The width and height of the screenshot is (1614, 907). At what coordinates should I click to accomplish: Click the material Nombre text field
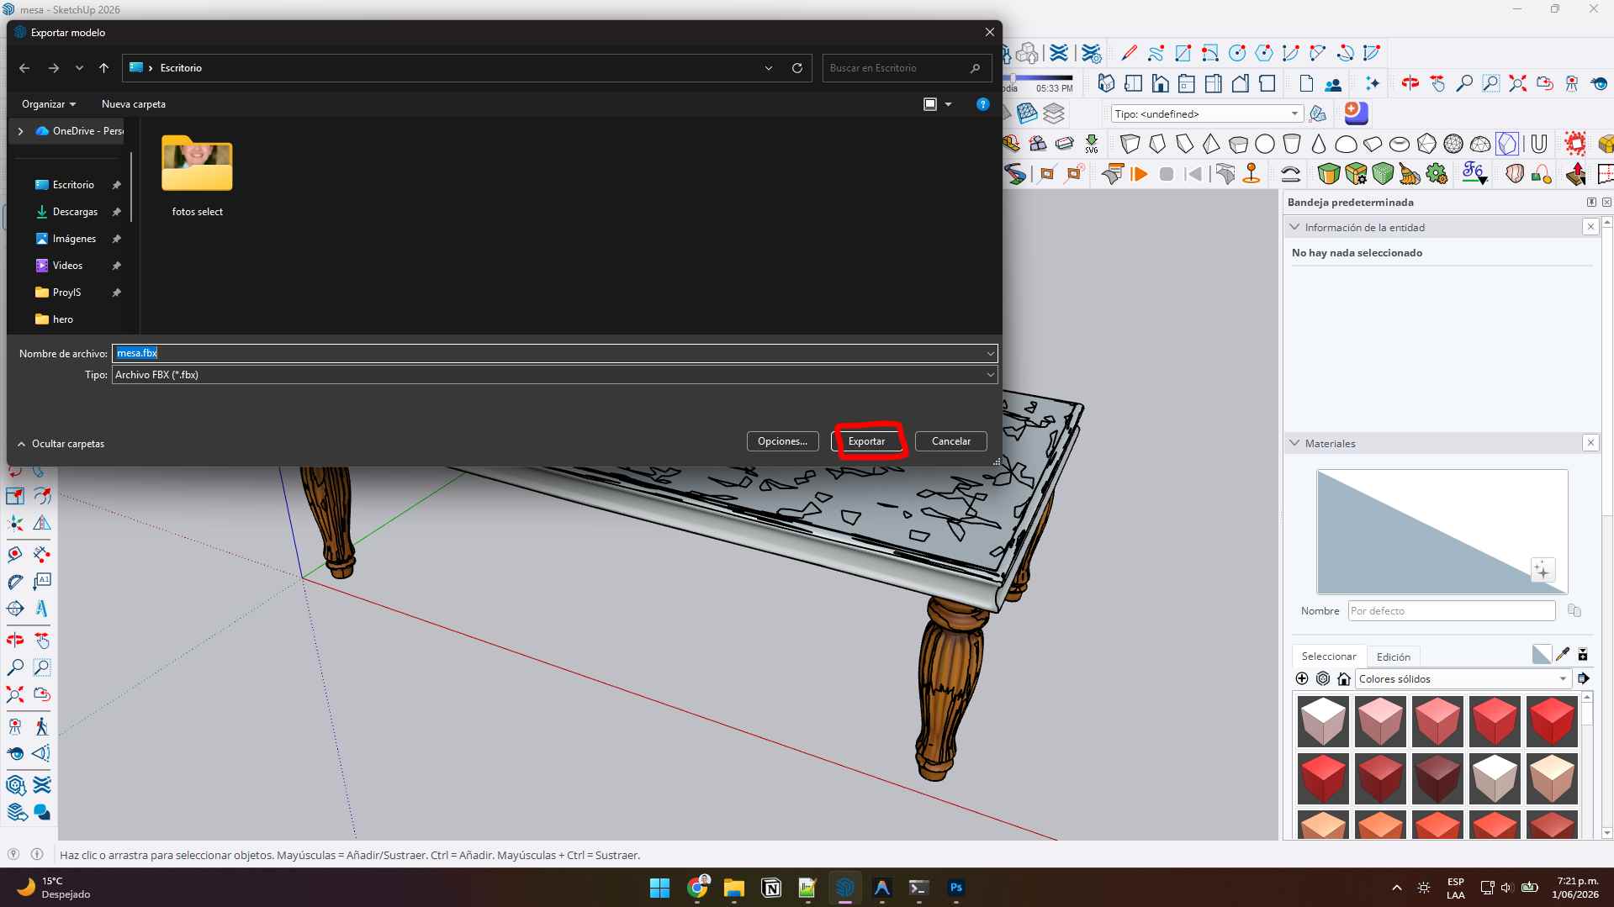click(1452, 611)
